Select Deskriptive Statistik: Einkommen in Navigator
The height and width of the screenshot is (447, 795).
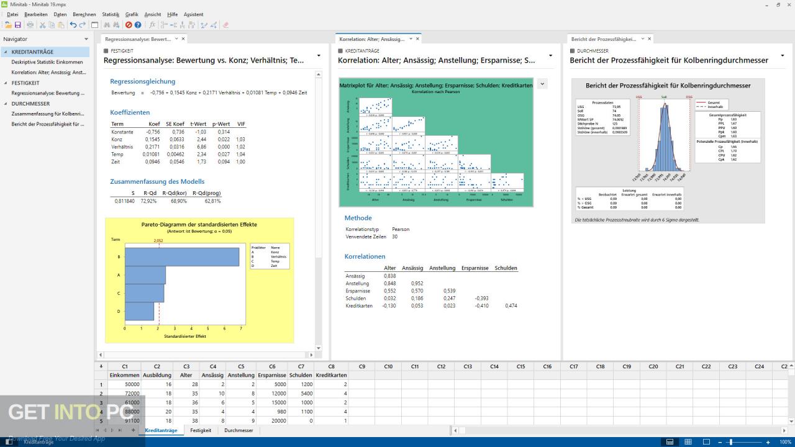[47, 62]
